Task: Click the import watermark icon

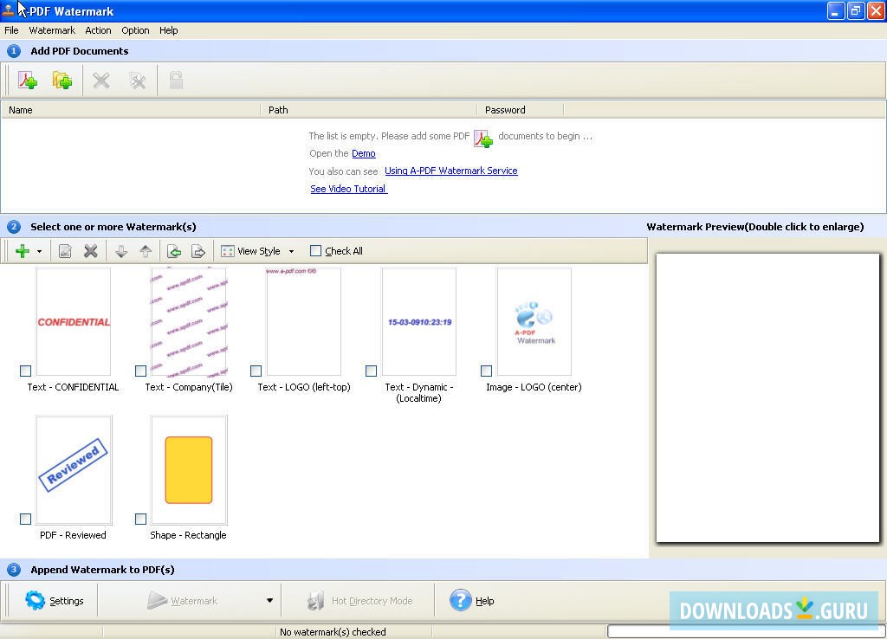Action: tap(174, 251)
